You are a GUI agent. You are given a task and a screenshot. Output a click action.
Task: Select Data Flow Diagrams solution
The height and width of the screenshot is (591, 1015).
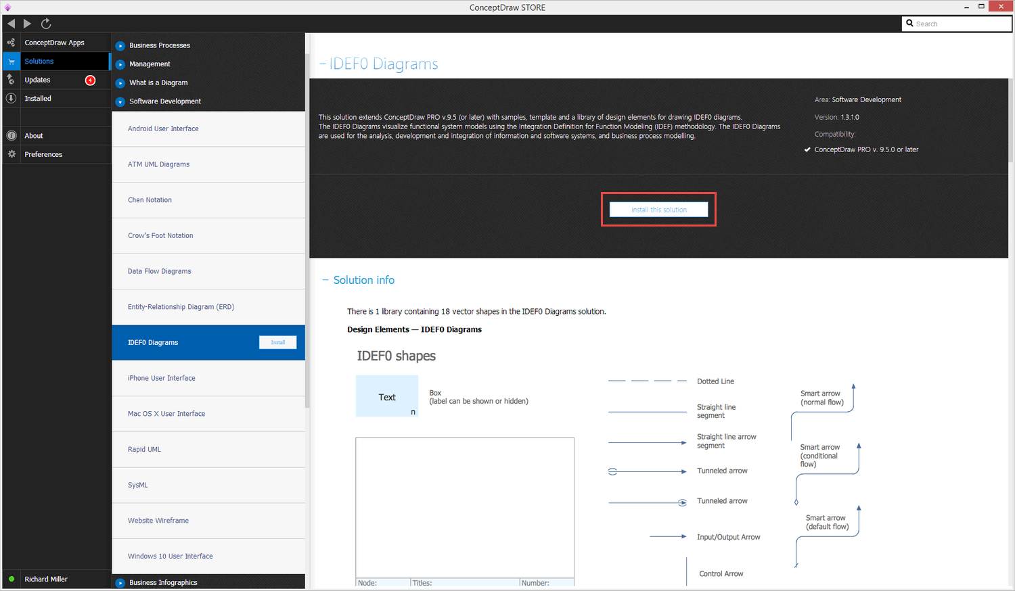[x=208, y=271]
